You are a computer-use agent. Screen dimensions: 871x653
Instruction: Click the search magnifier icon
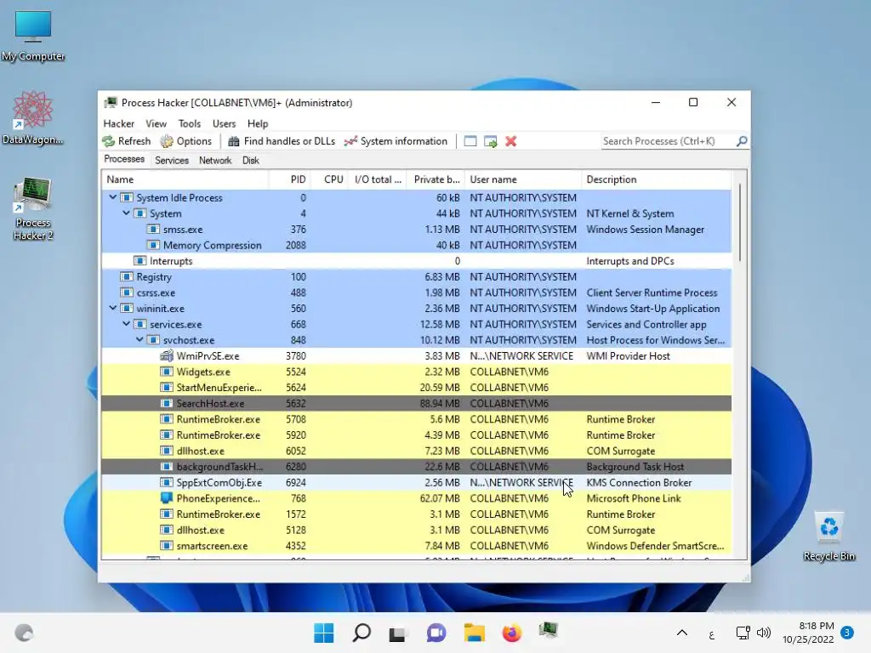click(x=742, y=141)
